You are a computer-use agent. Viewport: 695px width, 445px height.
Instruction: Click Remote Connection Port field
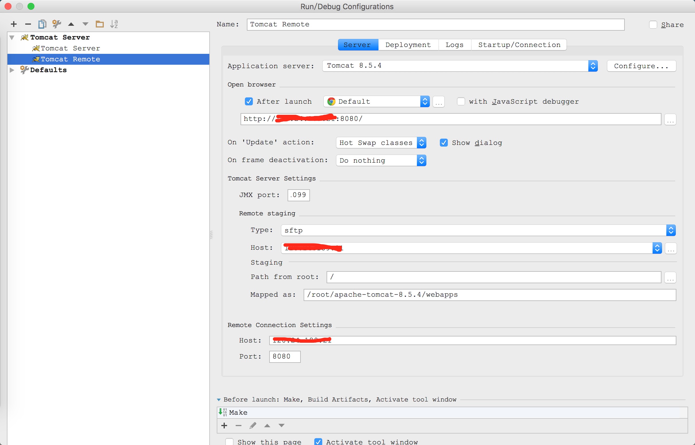pos(285,357)
